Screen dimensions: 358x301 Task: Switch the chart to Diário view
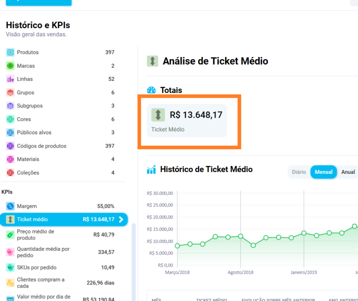click(x=299, y=172)
